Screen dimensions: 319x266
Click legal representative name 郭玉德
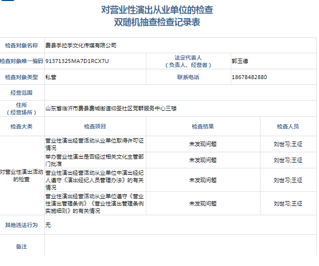[x=240, y=61]
